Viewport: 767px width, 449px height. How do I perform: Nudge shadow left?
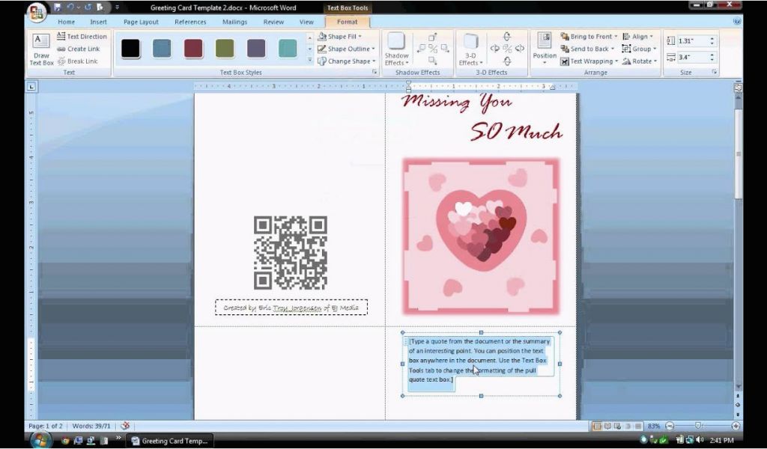(421, 49)
